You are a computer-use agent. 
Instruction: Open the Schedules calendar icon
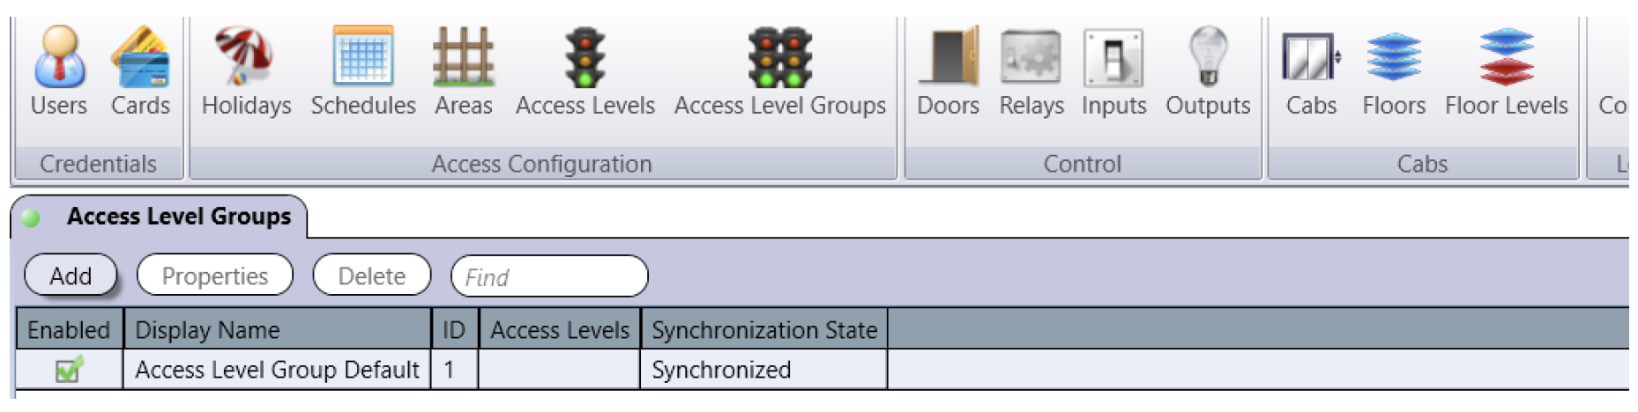coord(363,58)
